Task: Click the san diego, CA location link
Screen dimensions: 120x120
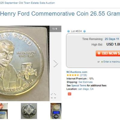Action: [x=86, y=89]
